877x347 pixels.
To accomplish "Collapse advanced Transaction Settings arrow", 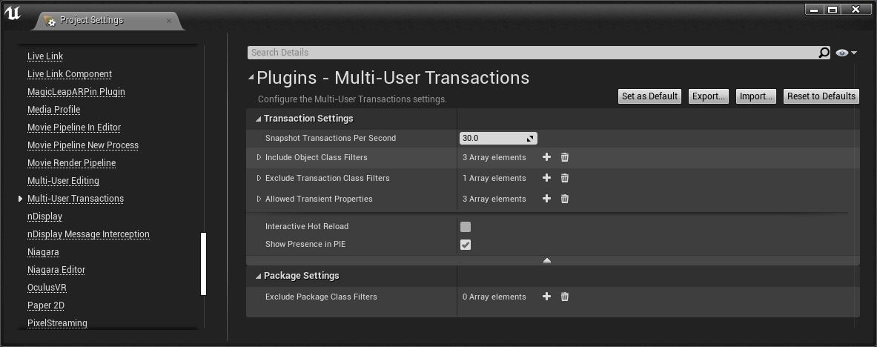I will click(547, 261).
